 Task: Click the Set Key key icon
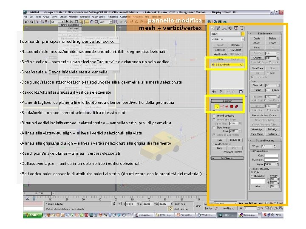198,206
